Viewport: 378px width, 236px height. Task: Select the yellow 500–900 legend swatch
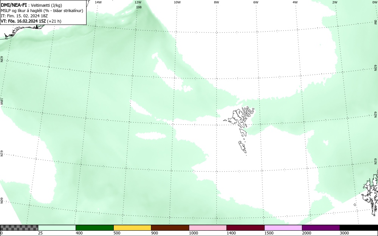coord(132,228)
